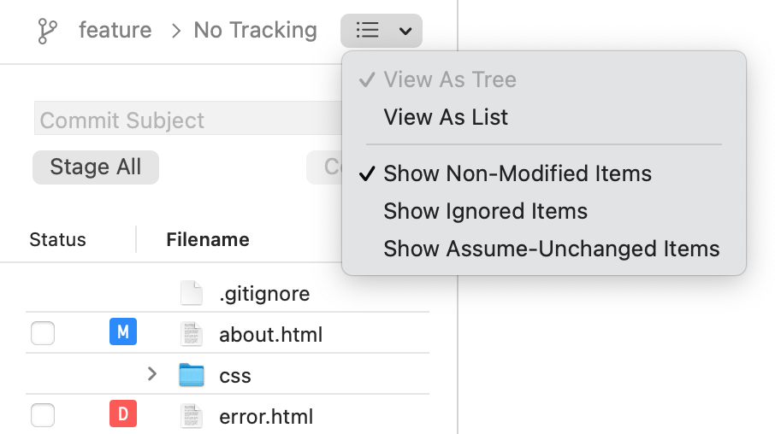Check the error.html stage checkbox
Image resolution: width=775 pixels, height=434 pixels.
pyautogui.click(x=43, y=416)
